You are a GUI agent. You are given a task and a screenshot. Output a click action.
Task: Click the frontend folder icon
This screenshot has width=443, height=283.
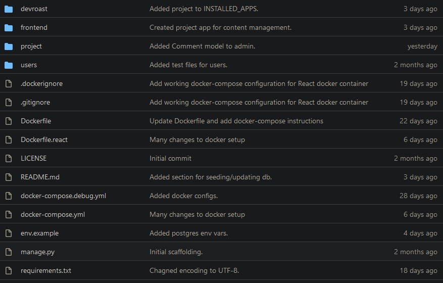pyautogui.click(x=9, y=28)
